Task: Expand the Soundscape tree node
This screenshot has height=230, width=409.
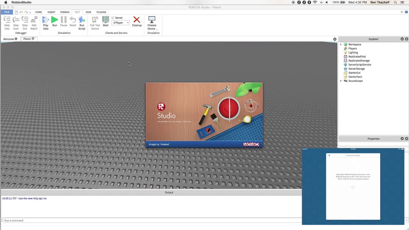Action: click(341, 81)
